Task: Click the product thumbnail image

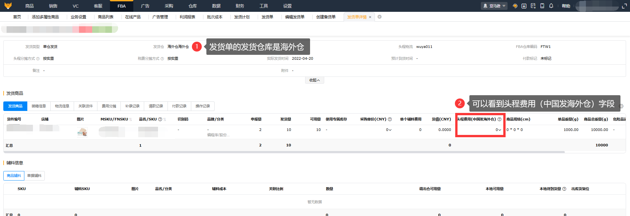Action: pyautogui.click(x=82, y=132)
